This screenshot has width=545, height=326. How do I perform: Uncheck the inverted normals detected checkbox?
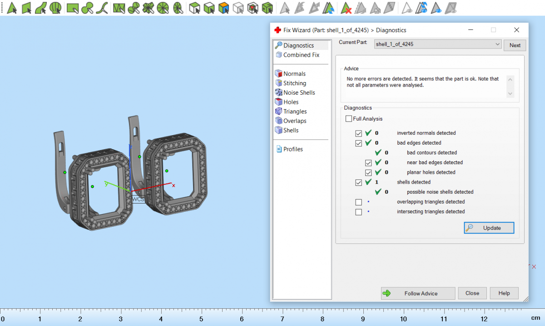tap(359, 133)
